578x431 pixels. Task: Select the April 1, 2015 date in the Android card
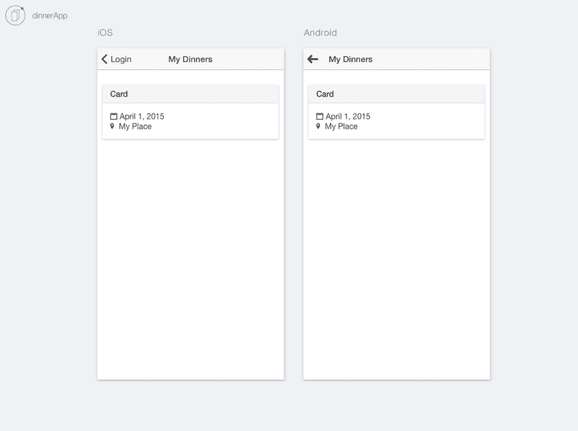[347, 116]
